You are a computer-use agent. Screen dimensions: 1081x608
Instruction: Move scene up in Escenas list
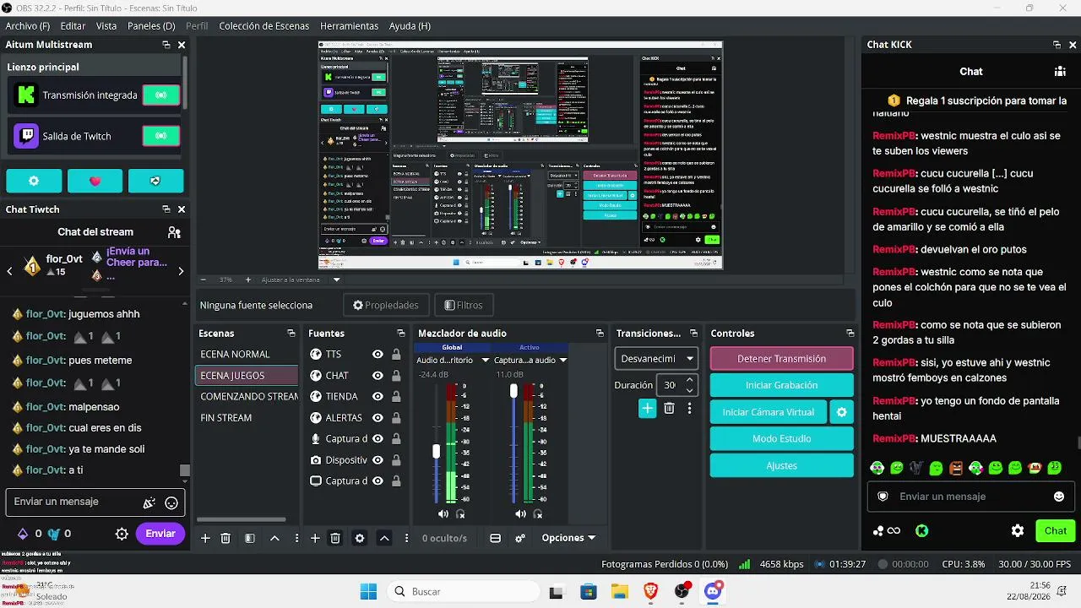274,538
